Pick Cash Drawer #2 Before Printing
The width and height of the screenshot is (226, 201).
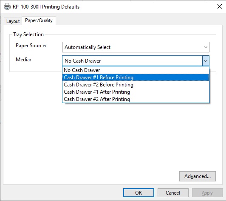point(136,85)
